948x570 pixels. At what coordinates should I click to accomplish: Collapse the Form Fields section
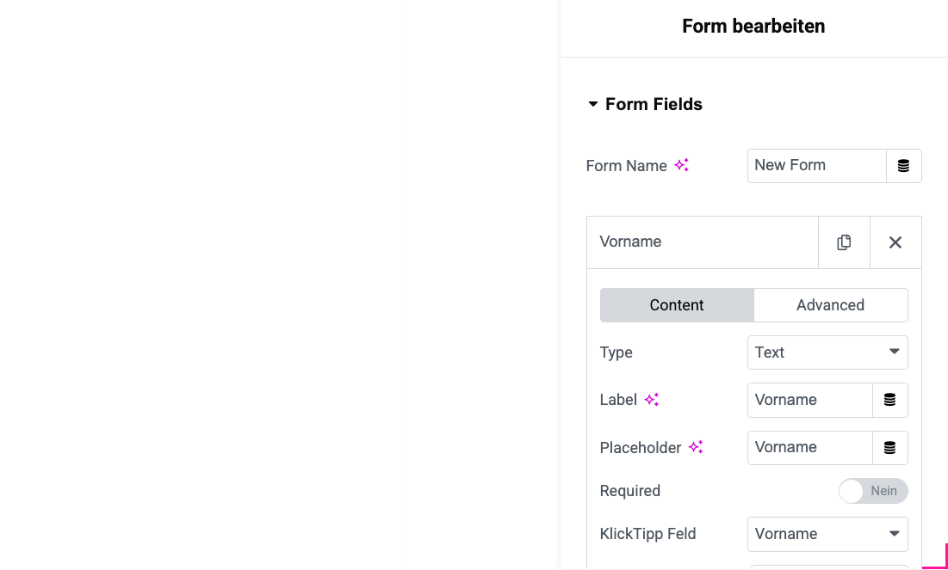(x=592, y=103)
